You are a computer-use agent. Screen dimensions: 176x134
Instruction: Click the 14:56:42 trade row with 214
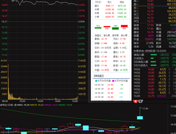click(x=111, y=93)
